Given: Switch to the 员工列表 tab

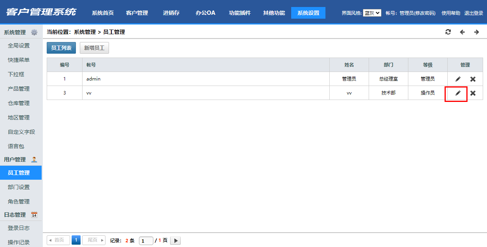Looking at the screenshot, I should click(62, 48).
